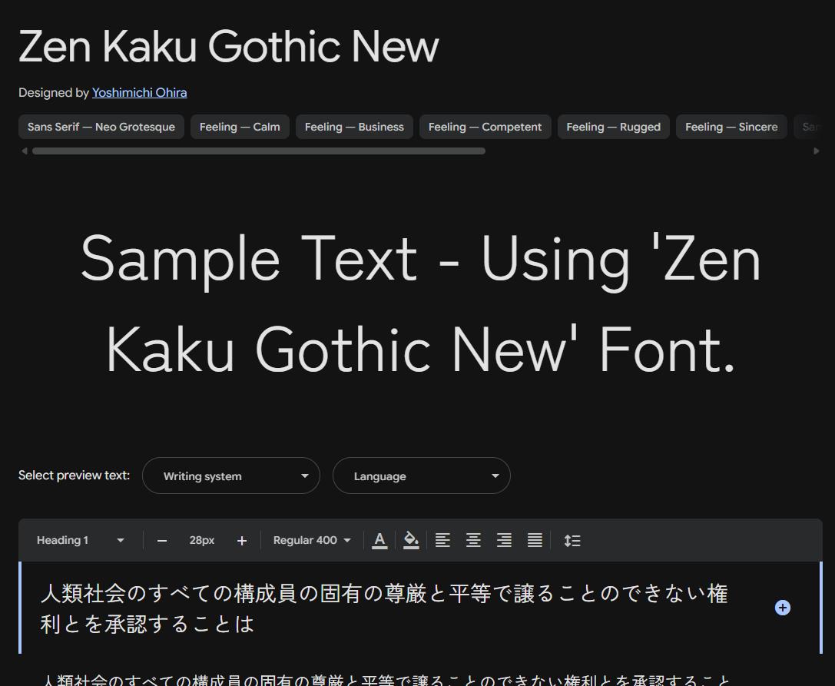Select Feeling — Sincere tag
This screenshot has height=686, width=835.
pyautogui.click(x=731, y=127)
